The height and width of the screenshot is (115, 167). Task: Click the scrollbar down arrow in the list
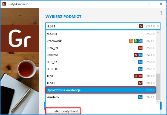(158, 102)
